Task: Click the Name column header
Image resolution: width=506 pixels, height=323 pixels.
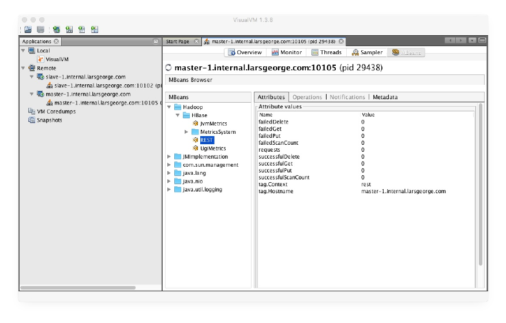Action: click(309, 115)
